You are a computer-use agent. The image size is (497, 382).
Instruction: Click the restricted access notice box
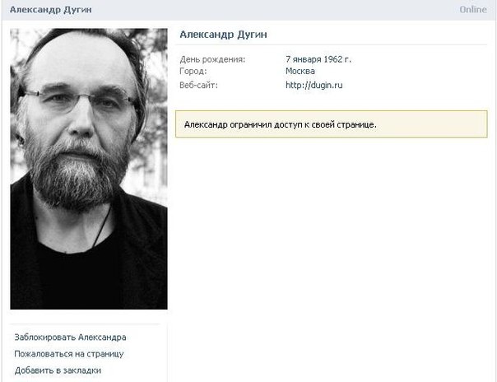pos(332,124)
